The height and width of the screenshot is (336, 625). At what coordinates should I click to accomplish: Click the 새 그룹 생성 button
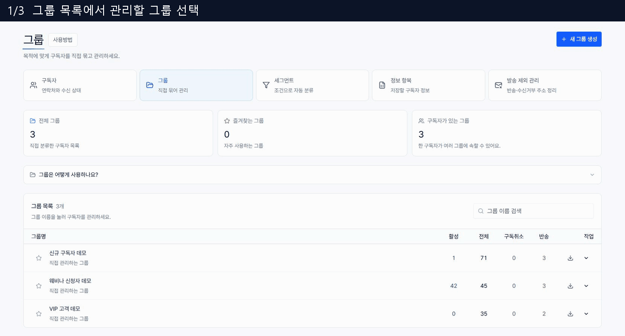tap(579, 39)
